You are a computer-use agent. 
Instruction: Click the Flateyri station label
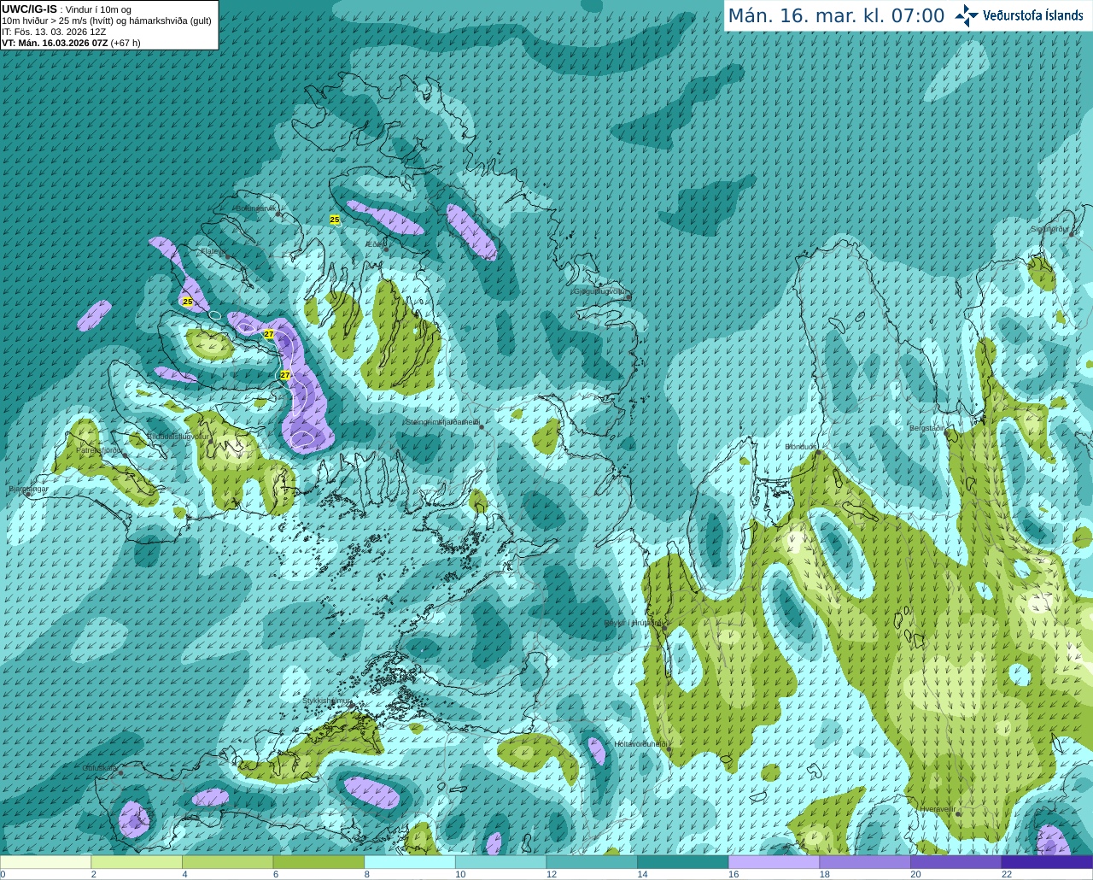213,251
